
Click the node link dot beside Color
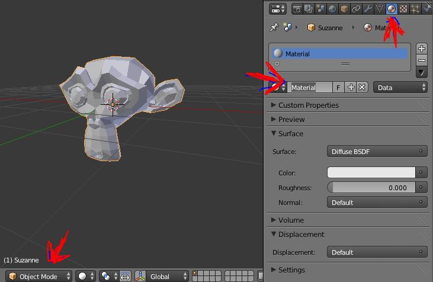click(421, 172)
